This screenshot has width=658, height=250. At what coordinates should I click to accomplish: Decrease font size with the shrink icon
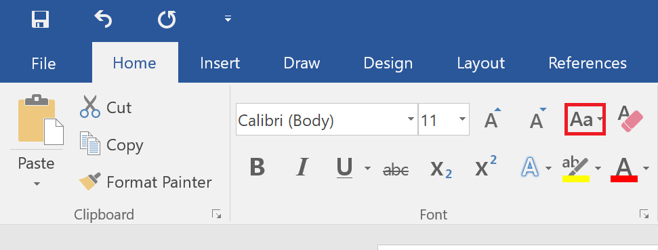[x=537, y=119]
